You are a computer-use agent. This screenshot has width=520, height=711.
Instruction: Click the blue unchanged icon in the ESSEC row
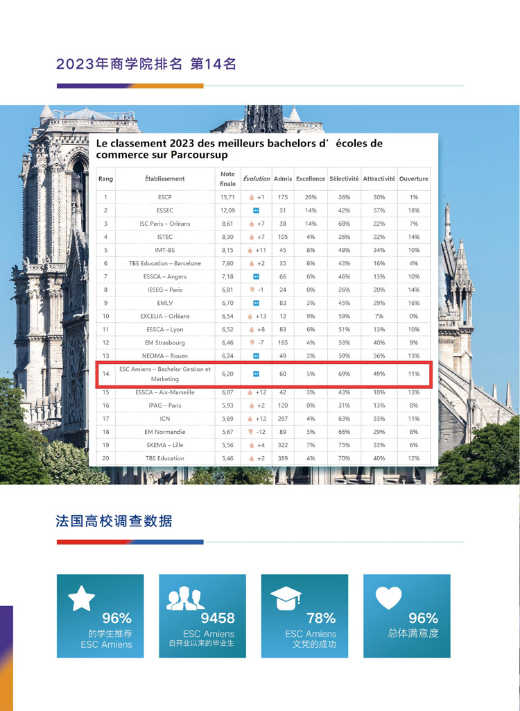tap(256, 210)
